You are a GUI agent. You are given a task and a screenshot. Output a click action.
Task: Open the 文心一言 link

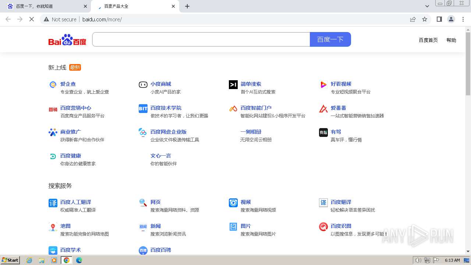161,156
